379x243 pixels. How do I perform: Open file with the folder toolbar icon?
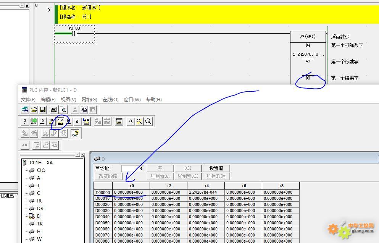pos(34,110)
